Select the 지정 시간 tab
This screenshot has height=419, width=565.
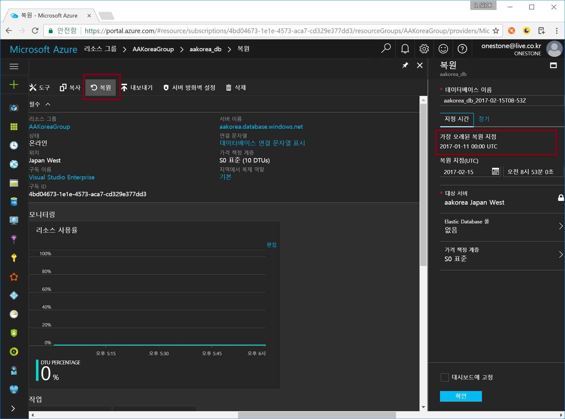[x=457, y=119]
